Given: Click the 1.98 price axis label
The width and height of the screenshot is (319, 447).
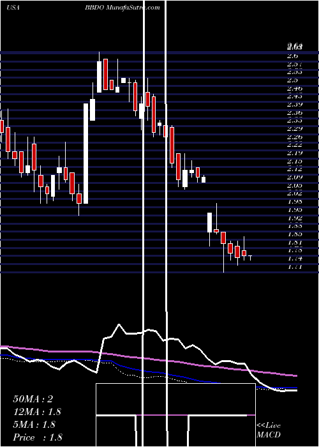Looking at the screenshot, I should click(295, 202).
